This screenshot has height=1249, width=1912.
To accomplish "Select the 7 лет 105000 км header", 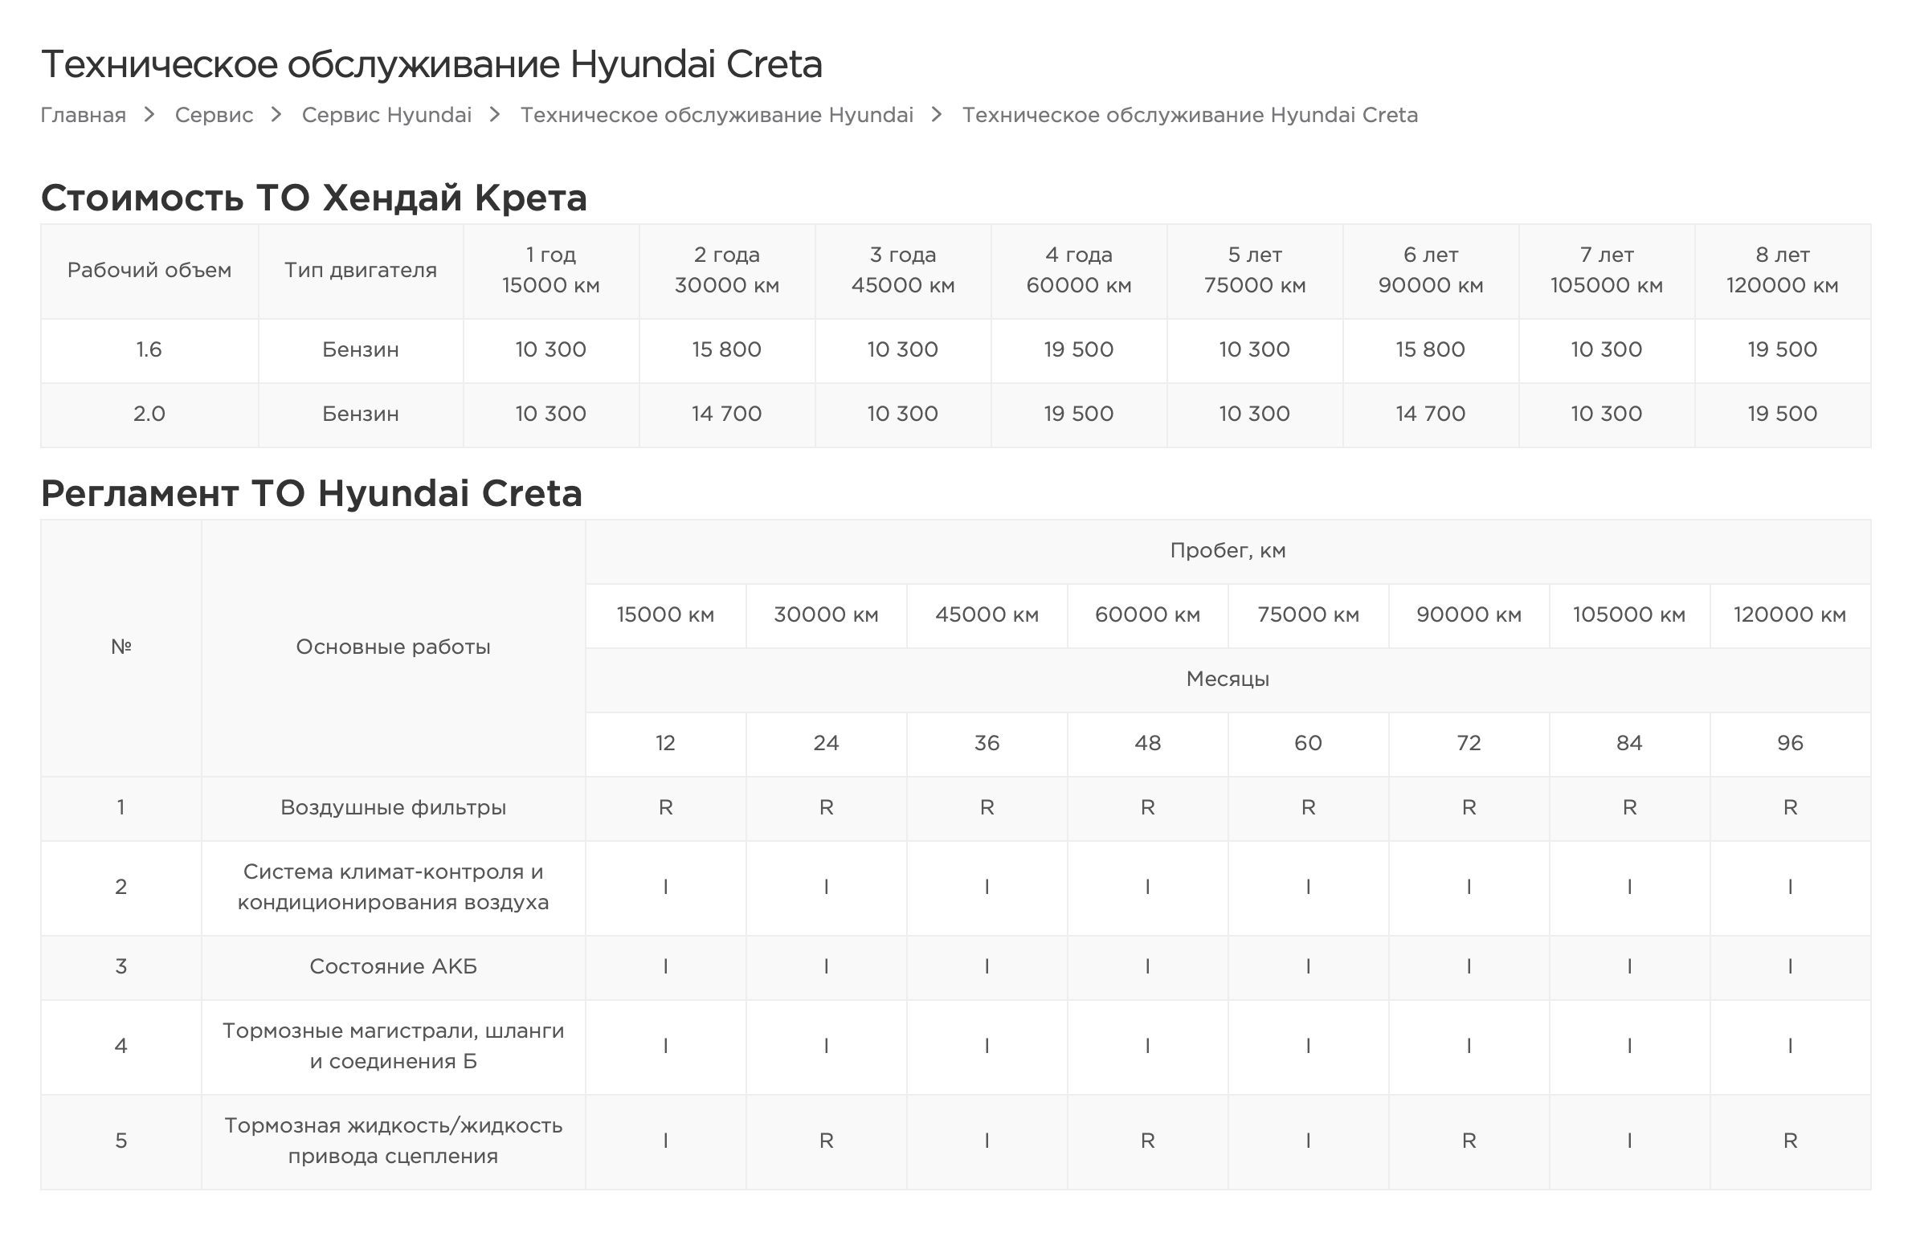I will [x=1607, y=270].
